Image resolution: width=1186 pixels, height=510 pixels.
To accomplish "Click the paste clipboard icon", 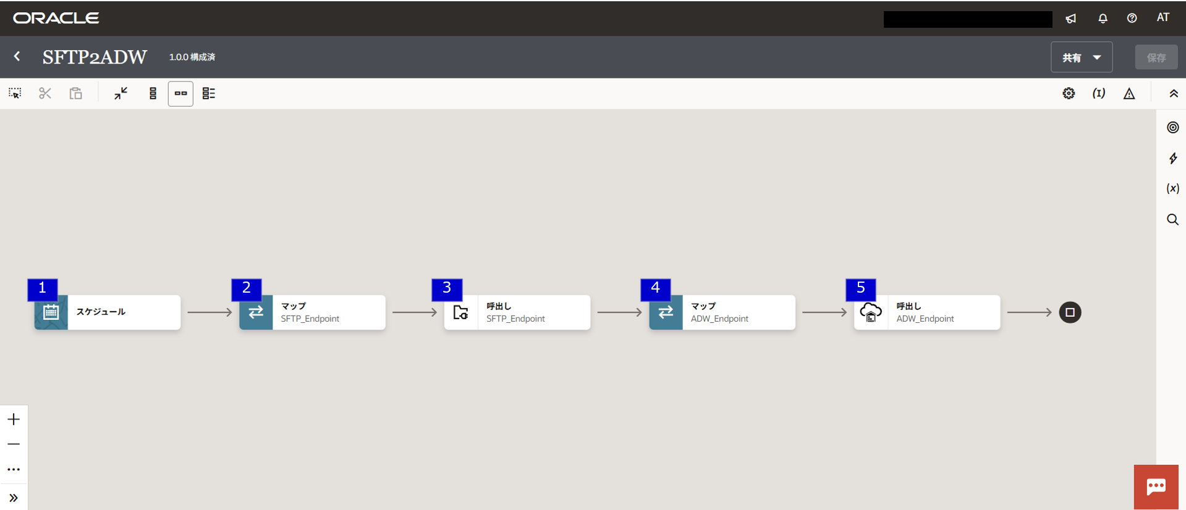I will point(75,93).
